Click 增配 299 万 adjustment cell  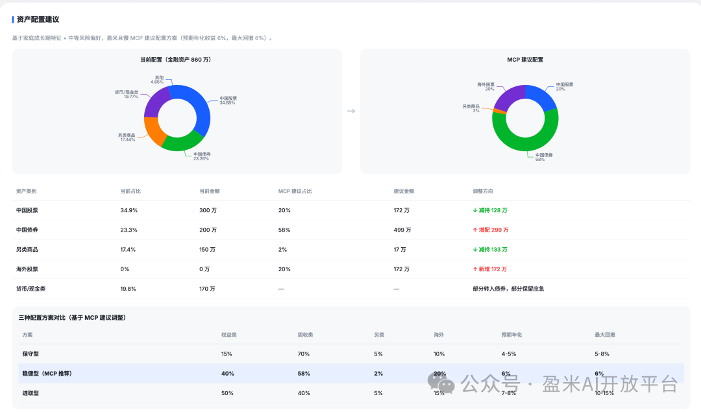[491, 230]
